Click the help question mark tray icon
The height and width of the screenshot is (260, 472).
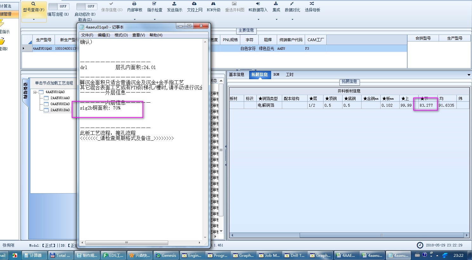coord(424,255)
